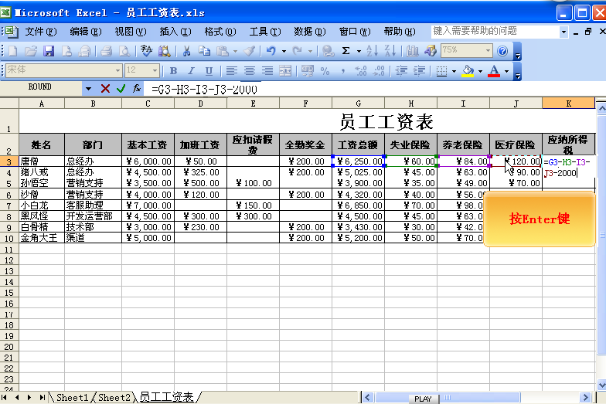Switch to the Sheet2 tab
This screenshot has width=606, height=404.
pyautogui.click(x=114, y=397)
